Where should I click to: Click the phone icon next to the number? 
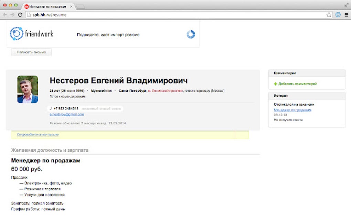(x=51, y=108)
